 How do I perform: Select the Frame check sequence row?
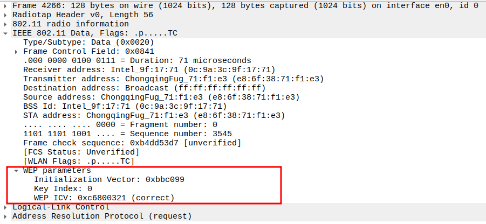pos(132,143)
